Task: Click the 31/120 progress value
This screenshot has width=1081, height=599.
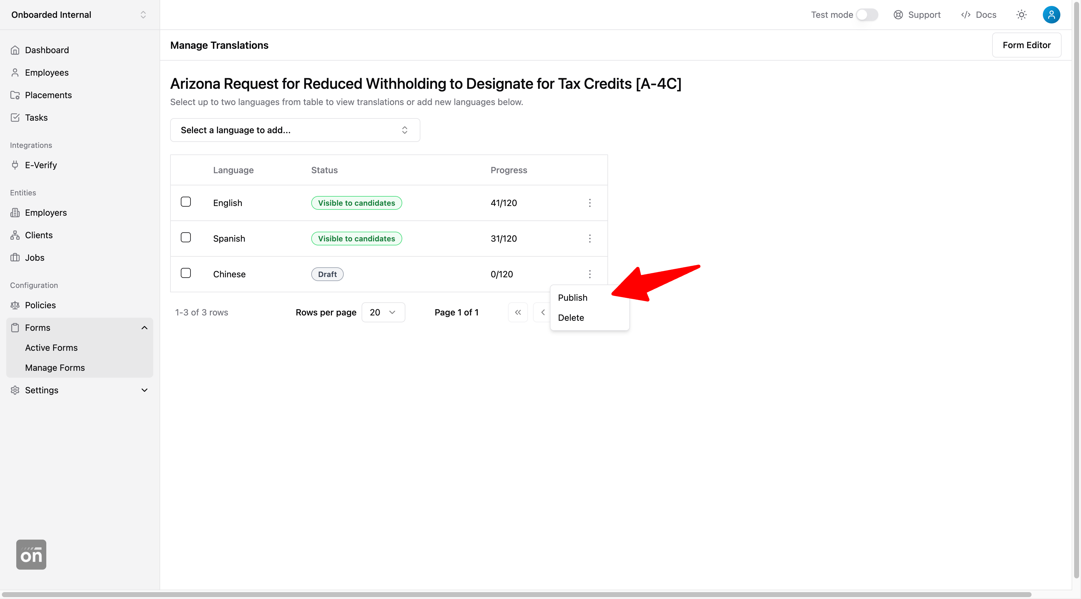Action: [x=504, y=239]
